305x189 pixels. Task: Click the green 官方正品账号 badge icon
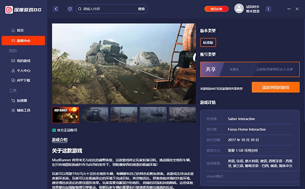(x=54, y=130)
